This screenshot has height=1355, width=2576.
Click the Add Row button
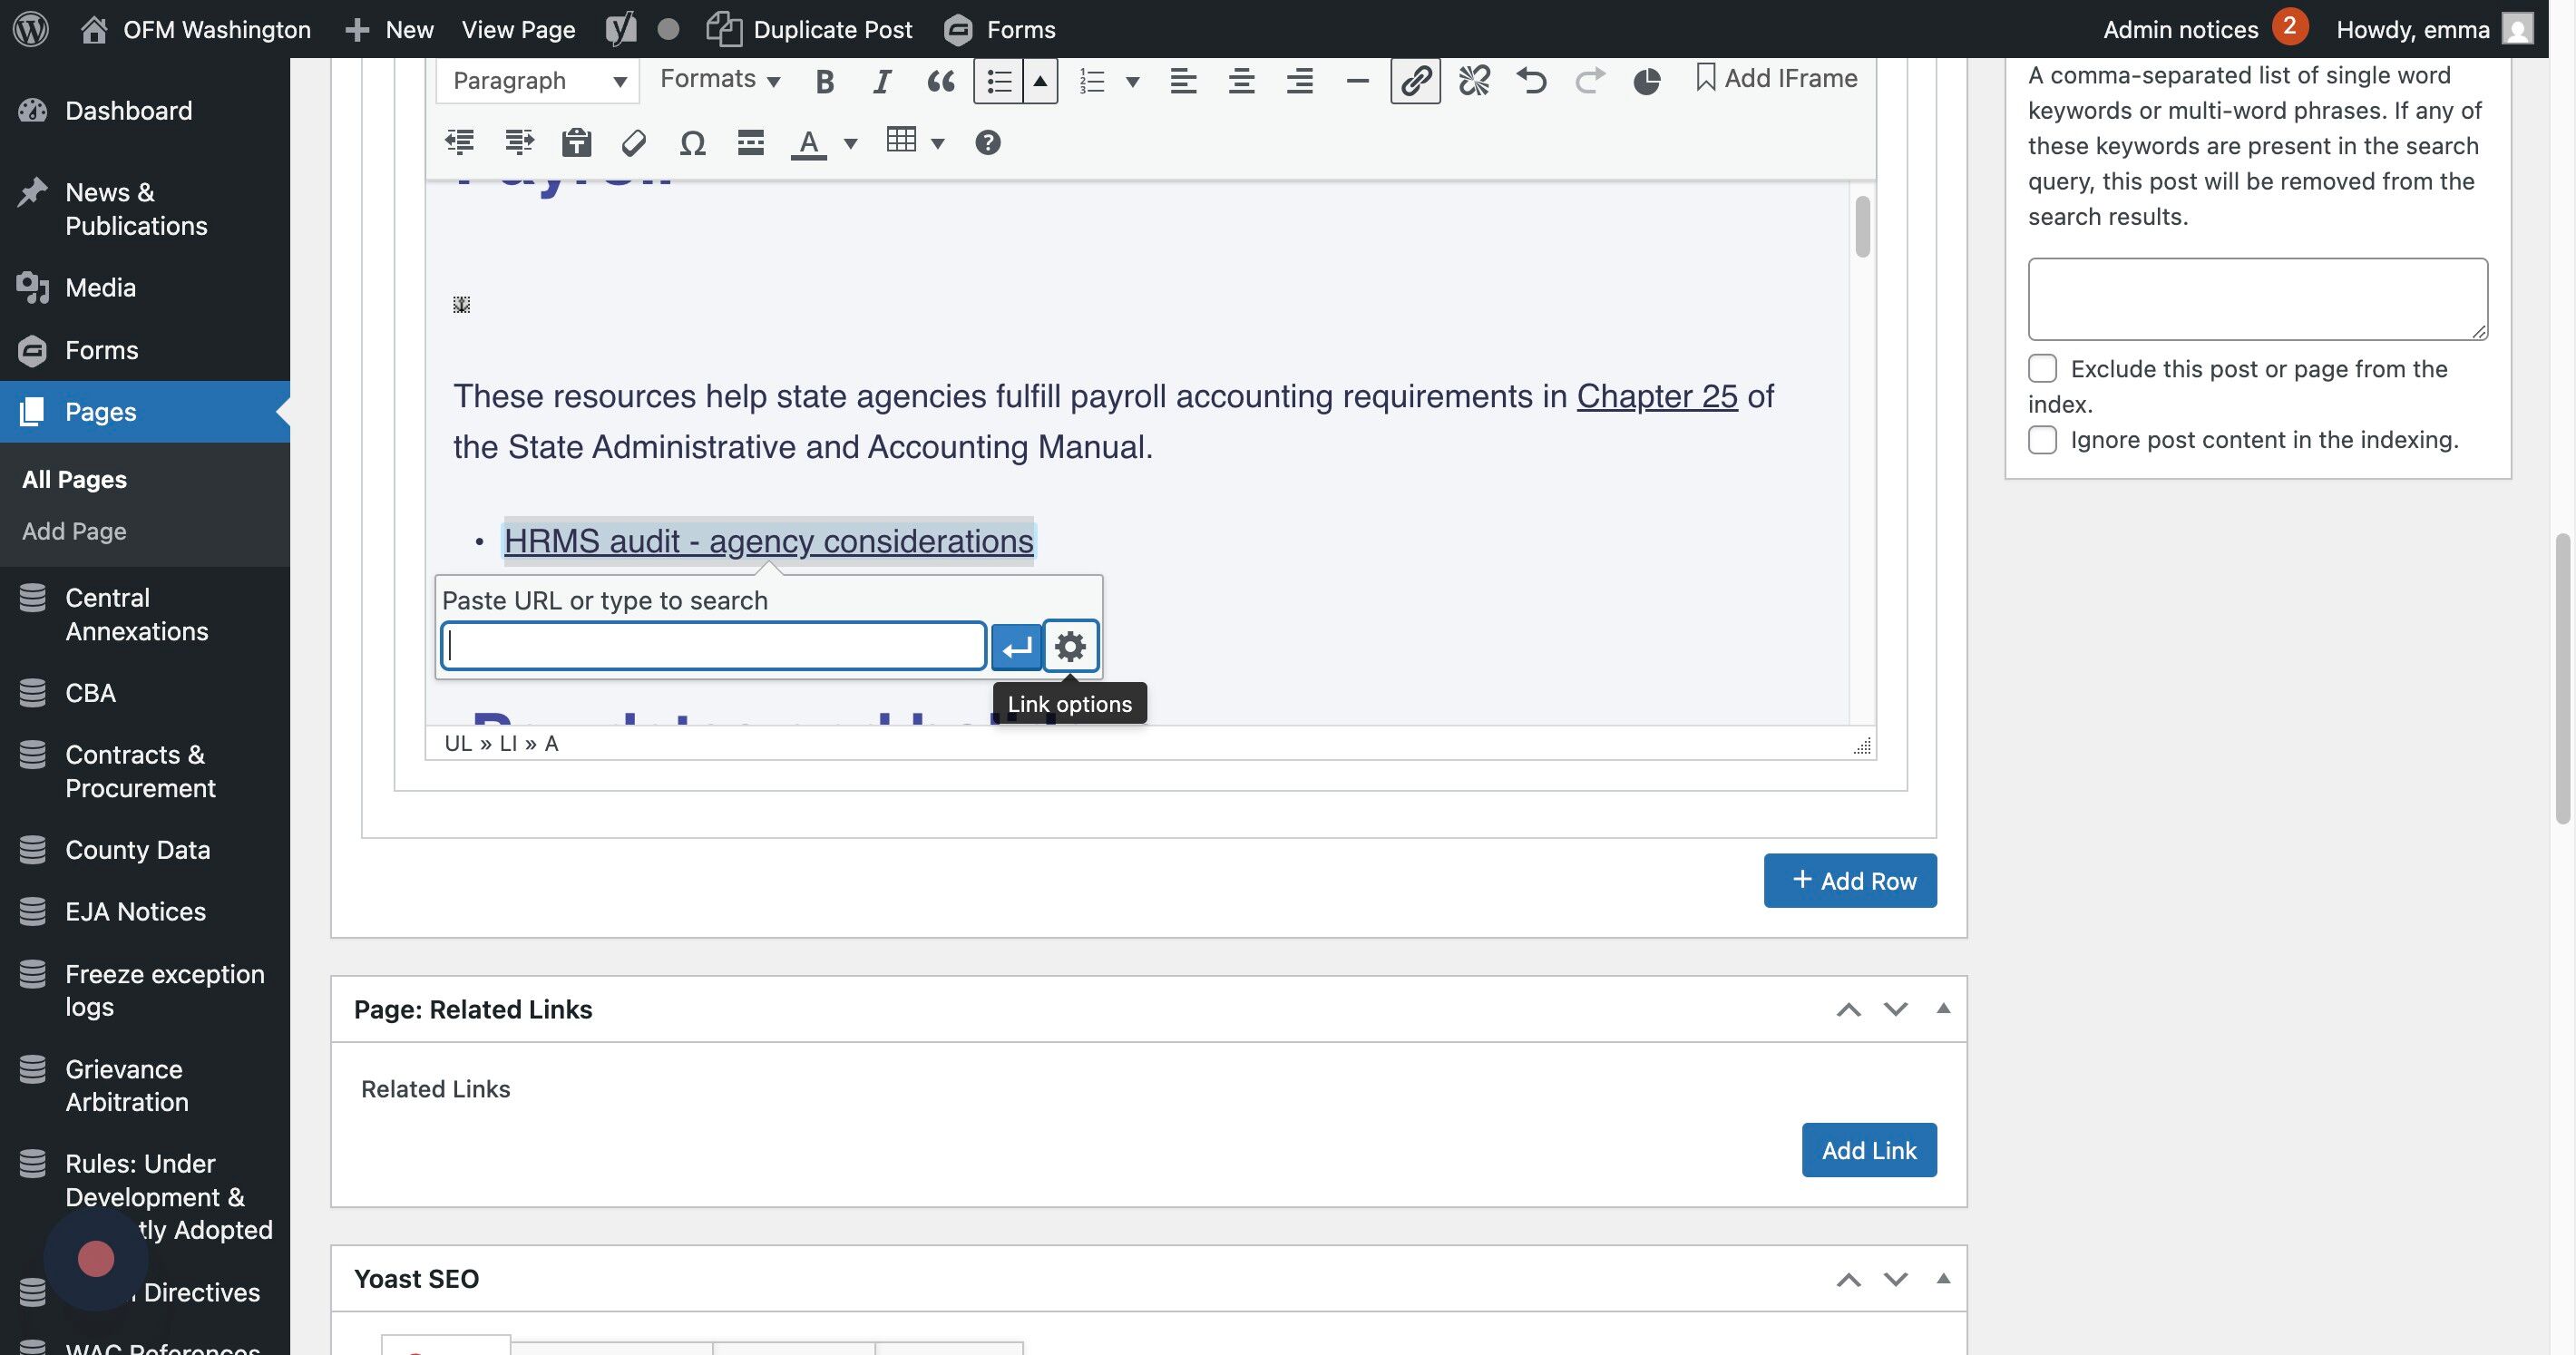(1849, 880)
